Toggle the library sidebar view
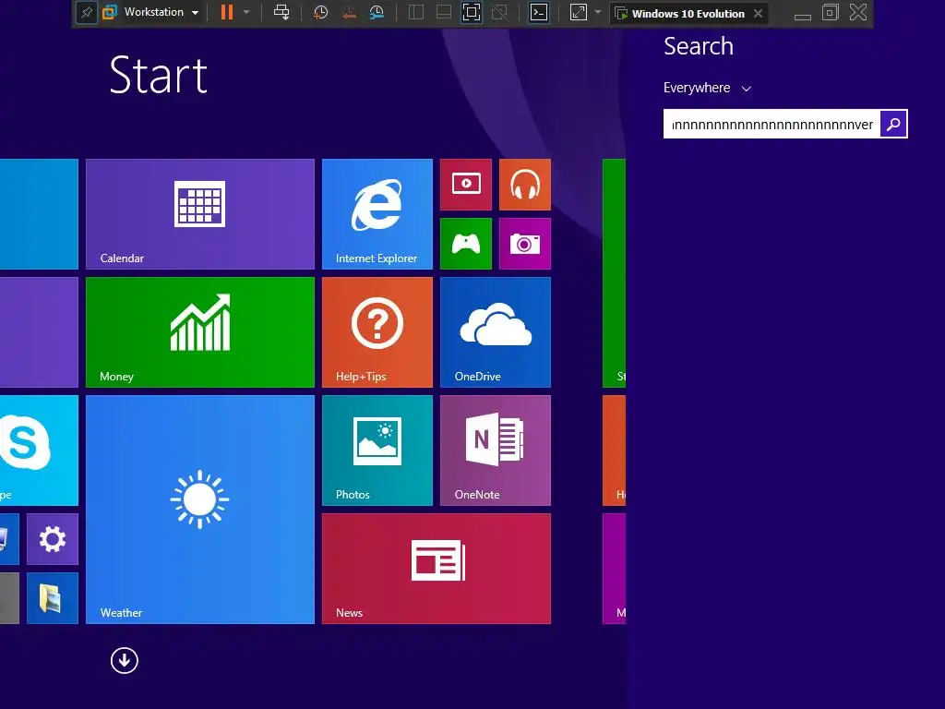This screenshot has width=945, height=709. 416,12
